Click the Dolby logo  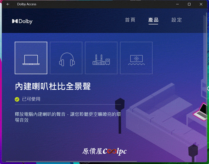22,21
